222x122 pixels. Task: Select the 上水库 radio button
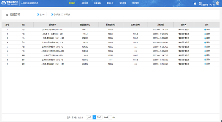point(38,15)
